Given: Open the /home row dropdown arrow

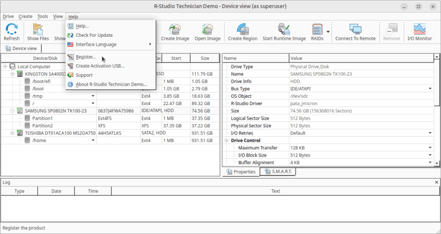Looking at the screenshot, I should click(x=93, y=140).
